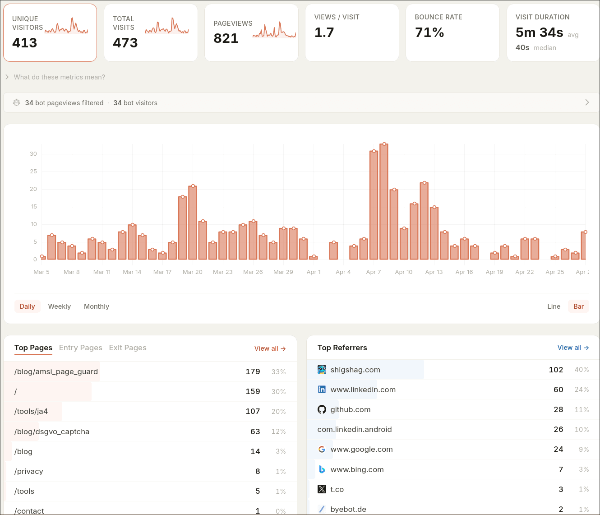Click View all for Top Referrers

pyautogui.click(x=573, y=348)
